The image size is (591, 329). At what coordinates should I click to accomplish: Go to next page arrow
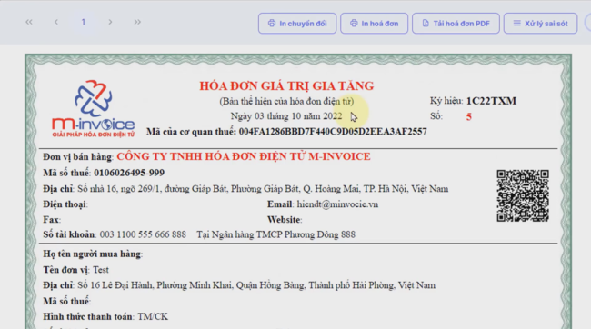tap(110, 22)
